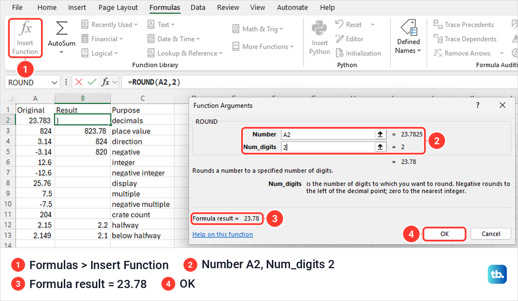This screenshot has height=301, width=518.
Task: Click the Number argument field
Action: (328, 134)
